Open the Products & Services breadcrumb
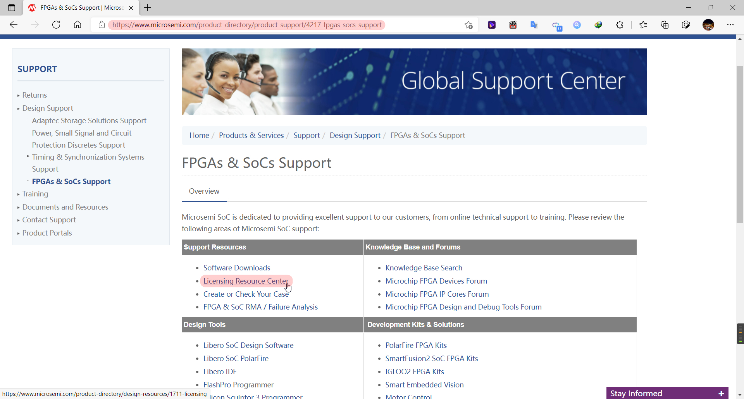744x399 pixels. click(x=251, y=135)
